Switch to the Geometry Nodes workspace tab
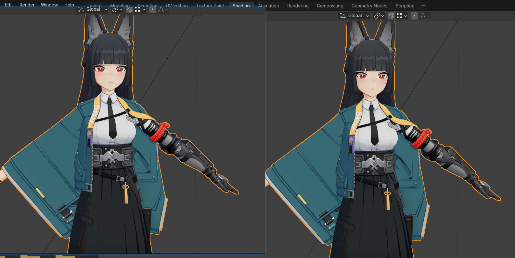This screenshot has height=258, width=515. tap(369, 6)
